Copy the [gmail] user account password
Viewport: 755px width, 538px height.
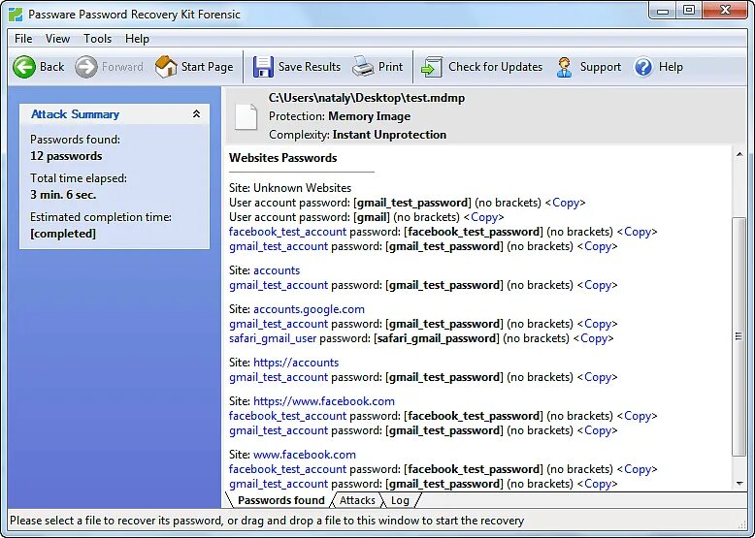pyautogui.click(x=484, y=217)
